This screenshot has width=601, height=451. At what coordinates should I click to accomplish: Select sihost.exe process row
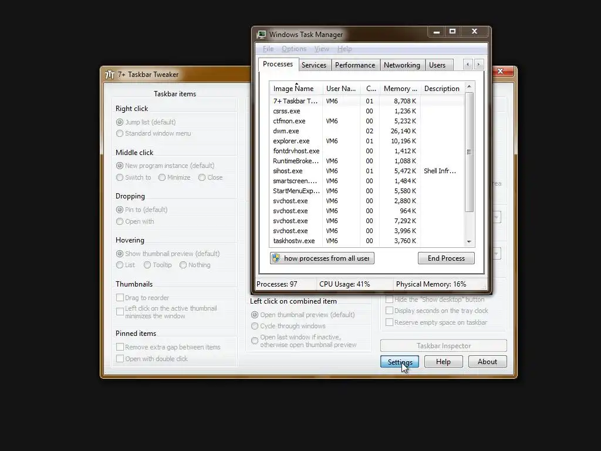click(367, 171)
